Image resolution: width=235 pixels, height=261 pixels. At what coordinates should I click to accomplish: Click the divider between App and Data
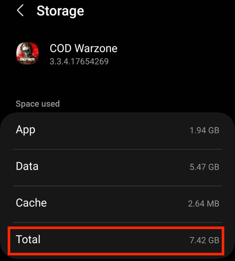(x=117, y=149)
